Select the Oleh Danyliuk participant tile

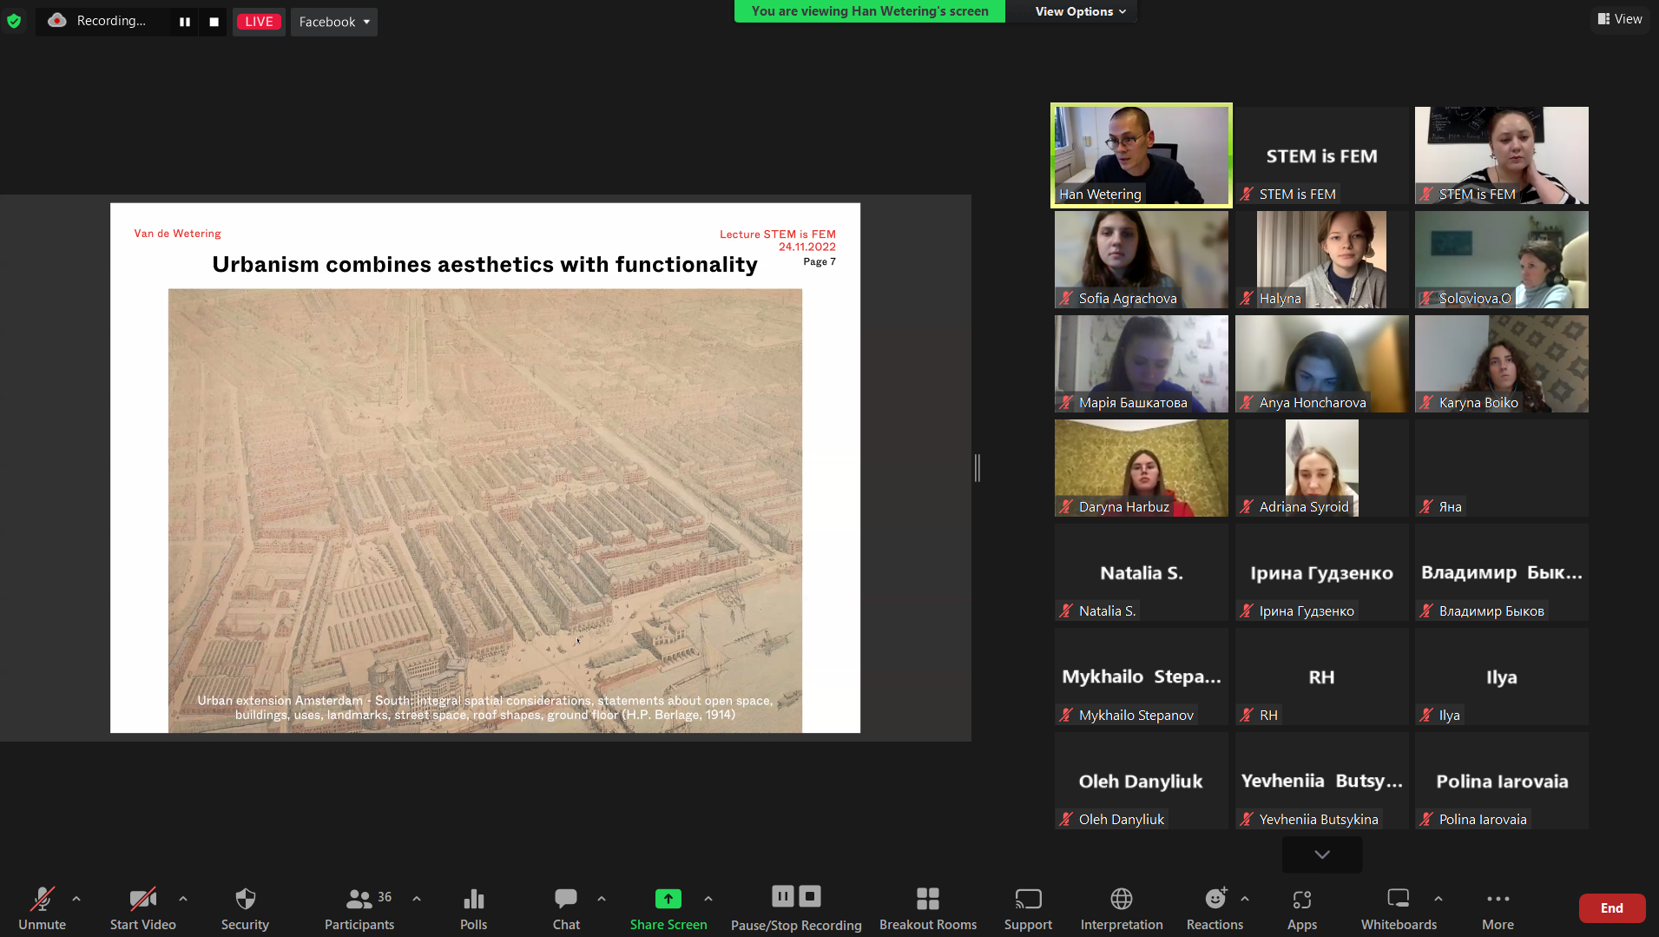pos(1142,781)
